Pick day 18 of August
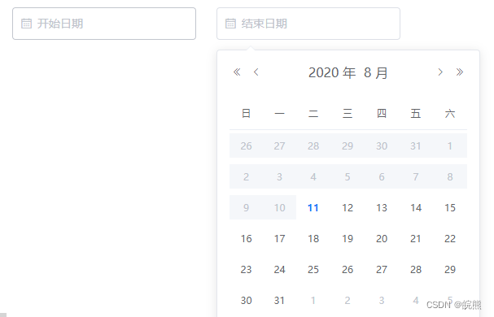Viewport: 494px width, 317px height. [x=313, y=239]
